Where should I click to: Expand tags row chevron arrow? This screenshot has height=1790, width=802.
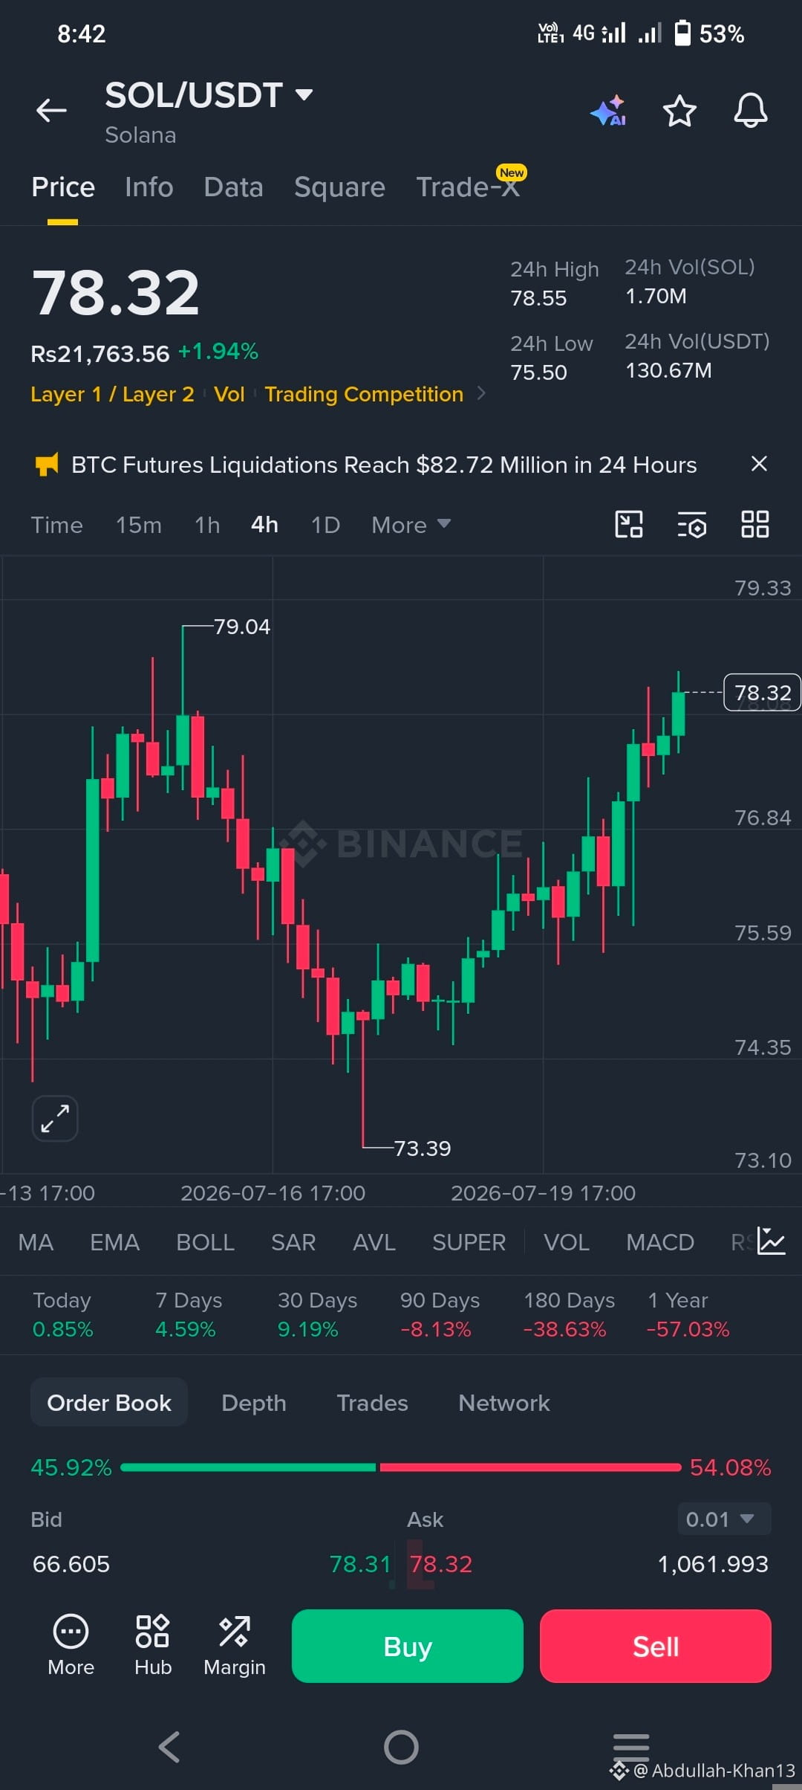point(481,393)
